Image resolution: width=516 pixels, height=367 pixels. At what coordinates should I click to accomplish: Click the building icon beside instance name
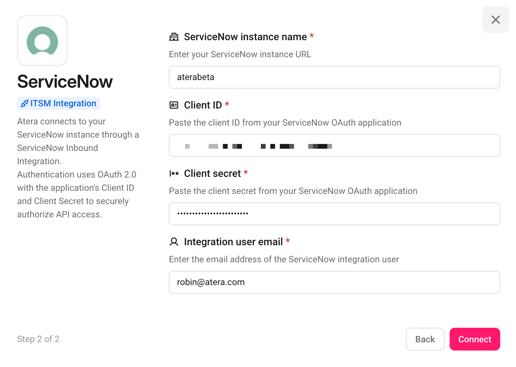tap(174, 37)
